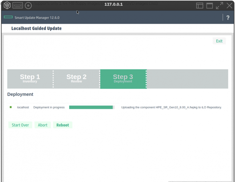Screen dimensions: 235x182
Task: Toggle full screen arrows icon
Action: coord(220,5)
